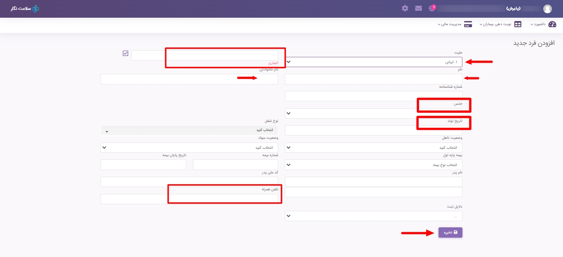The image size is (563, 257).
Task: Open the literacy status (وضعیت سواد) dropdown
Action: 189,147
